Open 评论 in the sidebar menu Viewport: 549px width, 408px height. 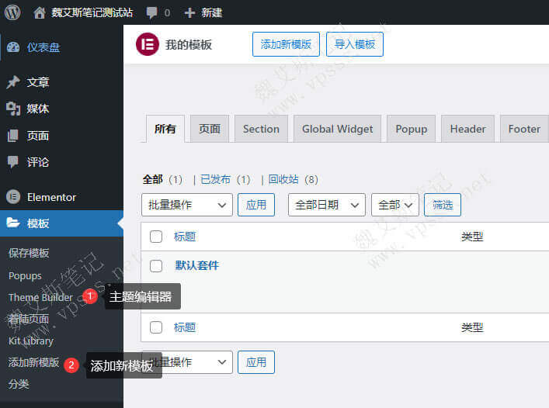point(38,162)
